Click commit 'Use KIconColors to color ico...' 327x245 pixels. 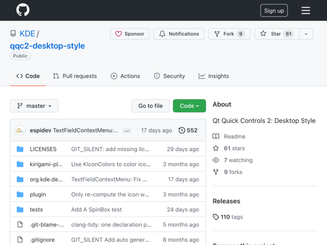coord(111,164)
